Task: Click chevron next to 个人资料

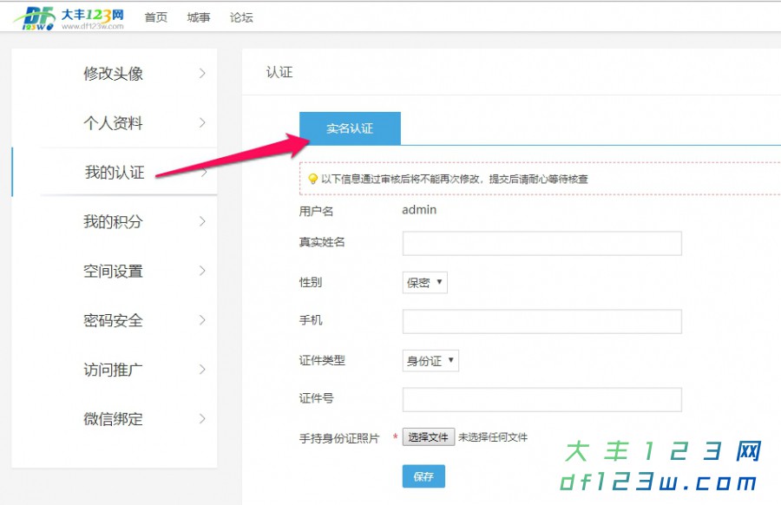Action: point(202,123)
